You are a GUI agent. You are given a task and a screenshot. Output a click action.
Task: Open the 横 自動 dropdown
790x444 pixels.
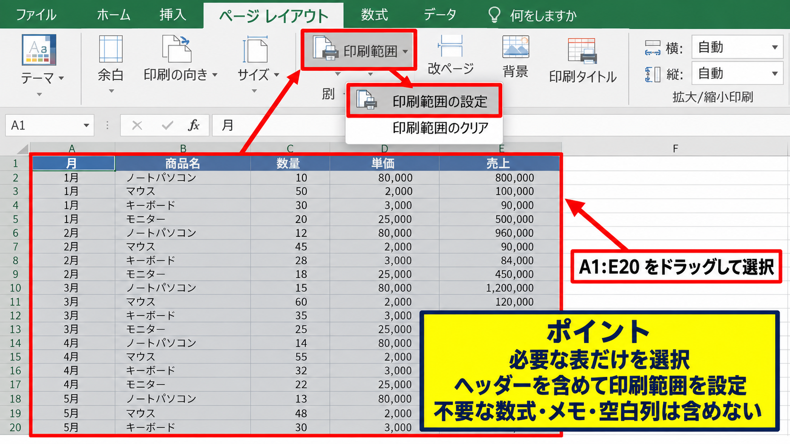point(774,47)
